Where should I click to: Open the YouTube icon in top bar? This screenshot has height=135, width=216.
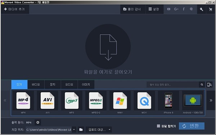[x=168, y=9]
